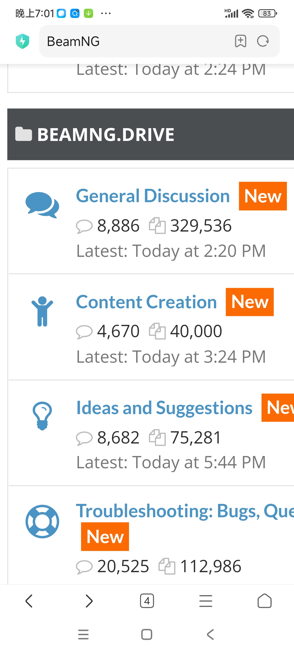Screen dimensions: 294x653
Task: Navigate forward with browser forward arrow
Action: pyautogui.click(x=89, y=601)
